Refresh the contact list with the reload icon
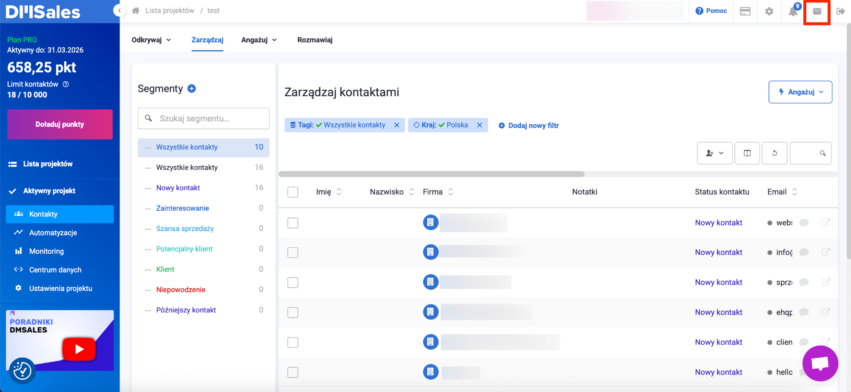851x392 pixels. point(774,153)
